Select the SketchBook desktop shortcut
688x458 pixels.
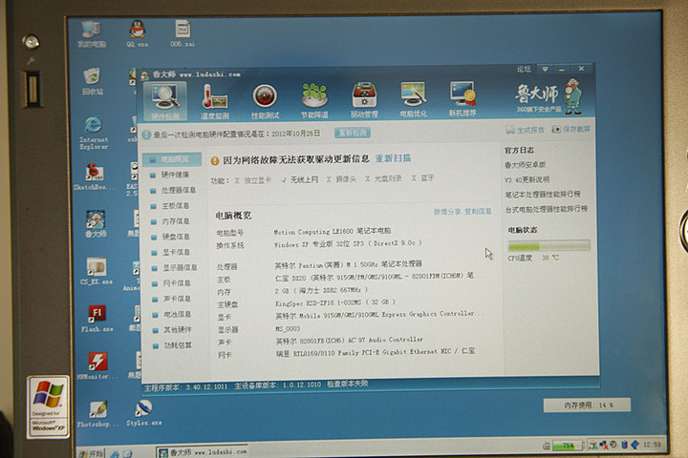(94, 177)
